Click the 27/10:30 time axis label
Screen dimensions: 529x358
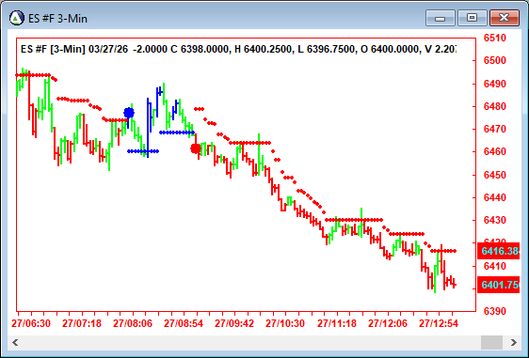285,323
